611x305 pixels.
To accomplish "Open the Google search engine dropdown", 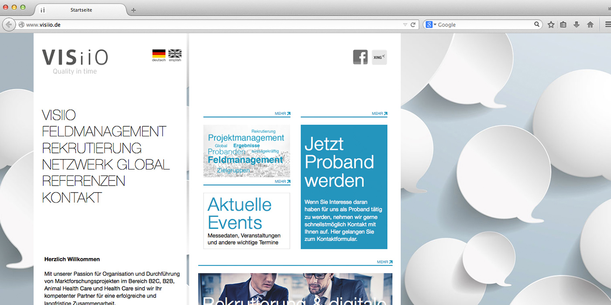I will click(x=431, y=25).
